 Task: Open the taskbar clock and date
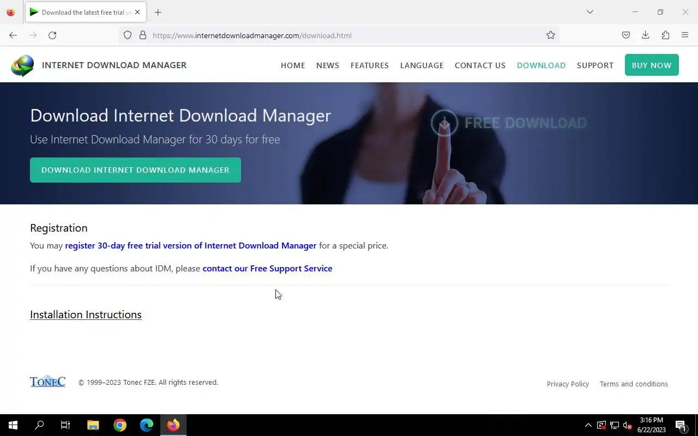coord(652,425)
